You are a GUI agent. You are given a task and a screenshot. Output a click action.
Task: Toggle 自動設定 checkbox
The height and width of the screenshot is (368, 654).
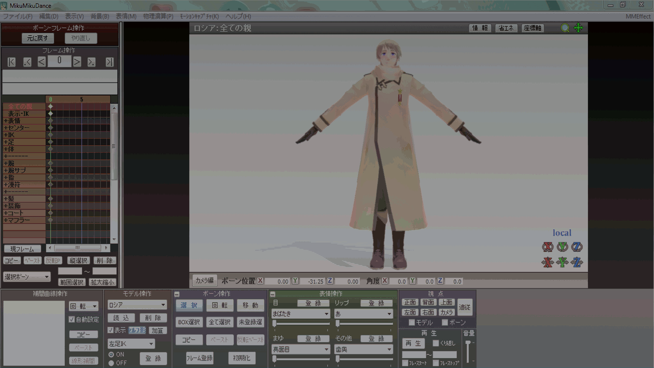pyautogui.click(x=72, y=320)
